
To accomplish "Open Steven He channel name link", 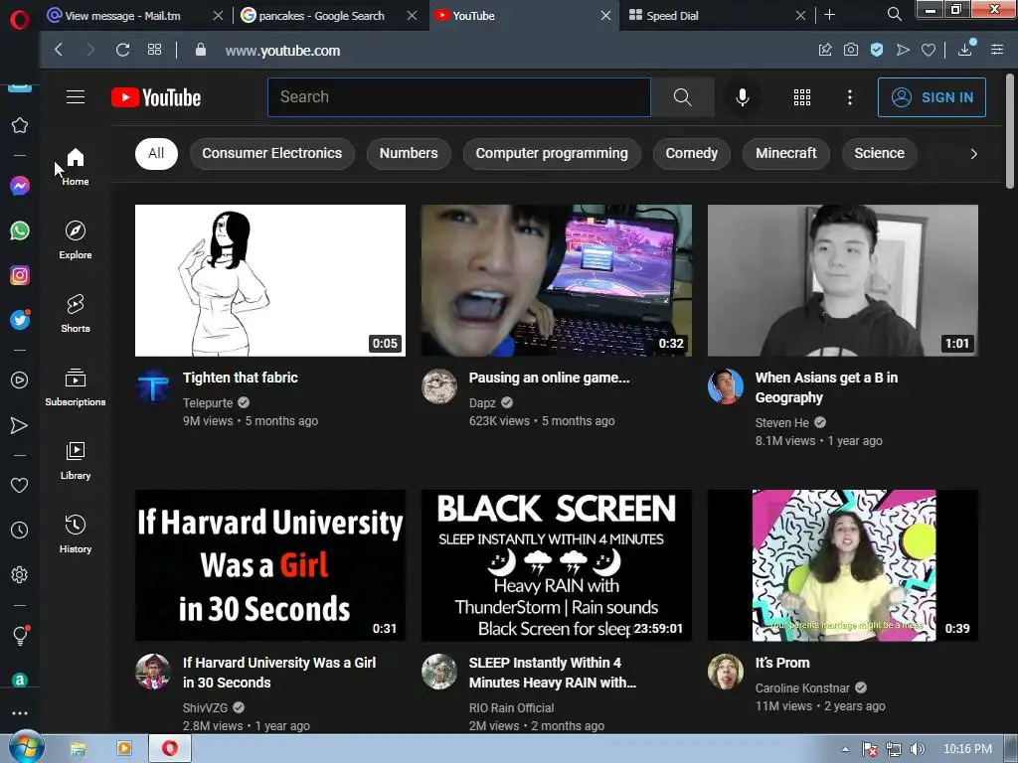I will (x=781, y=423).
